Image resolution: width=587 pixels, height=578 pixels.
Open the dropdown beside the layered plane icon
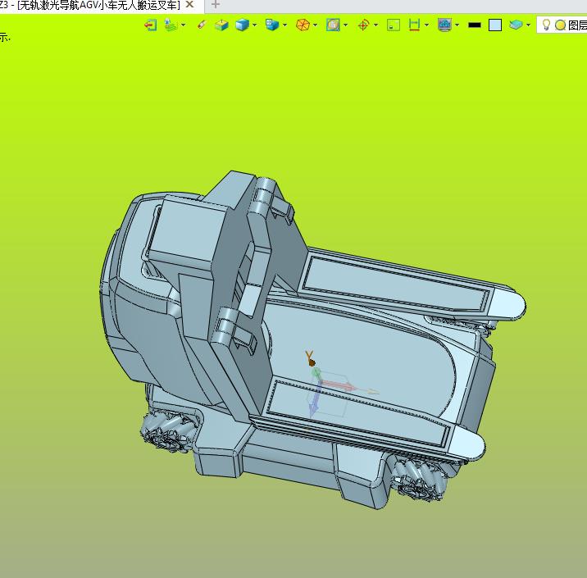(183, 25)
